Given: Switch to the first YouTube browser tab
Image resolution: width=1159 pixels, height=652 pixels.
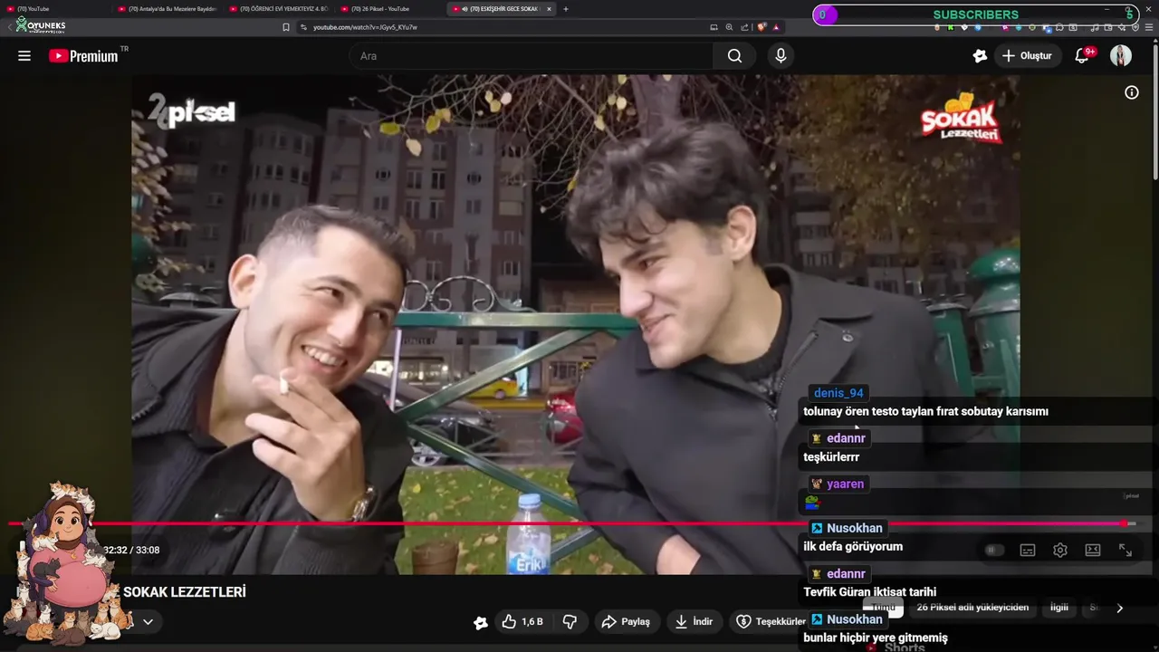Looking at the screenshot, I should [54, 9].
